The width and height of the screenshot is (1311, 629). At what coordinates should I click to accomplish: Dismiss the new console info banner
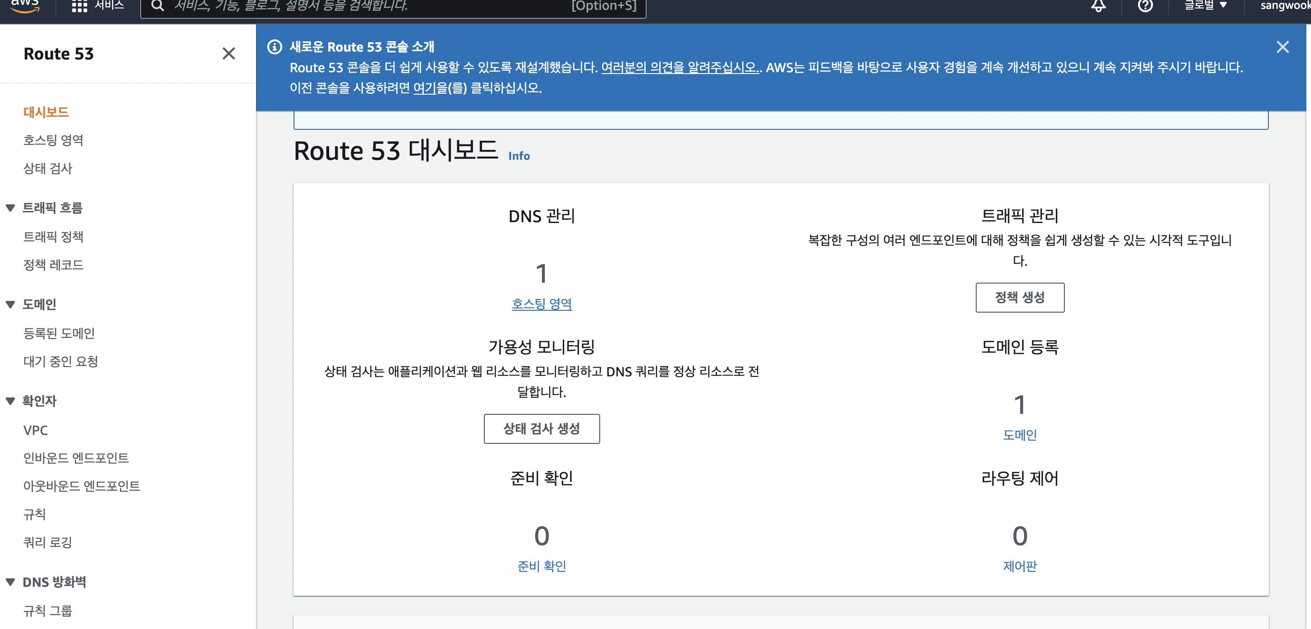1282,47
